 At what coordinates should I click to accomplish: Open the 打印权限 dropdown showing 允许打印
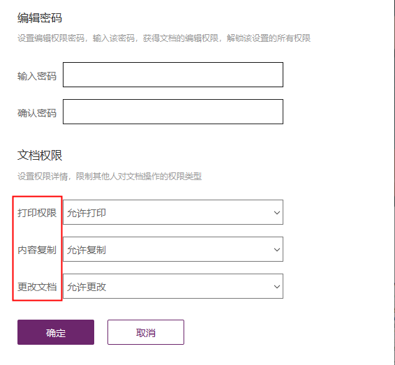tap(173, 212)
